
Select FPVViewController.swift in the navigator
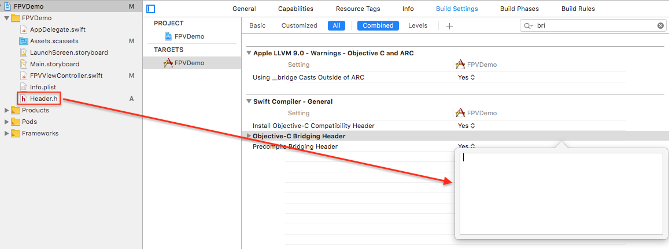[x=66, y=76]
